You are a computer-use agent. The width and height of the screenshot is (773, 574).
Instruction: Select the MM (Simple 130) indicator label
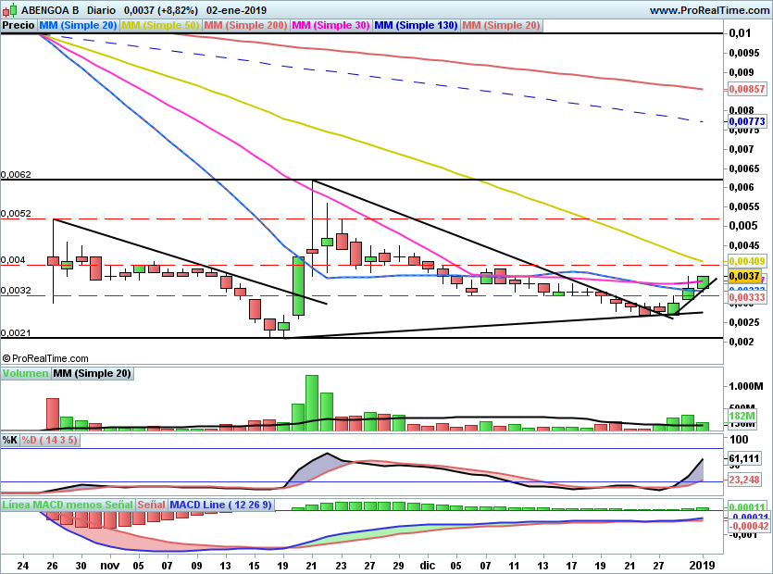pyautogui.click(x=416, y=25)
